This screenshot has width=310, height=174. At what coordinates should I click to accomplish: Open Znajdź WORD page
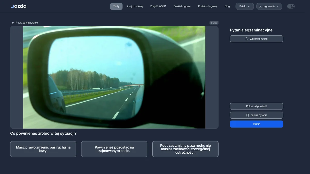(x=158, y=6)
